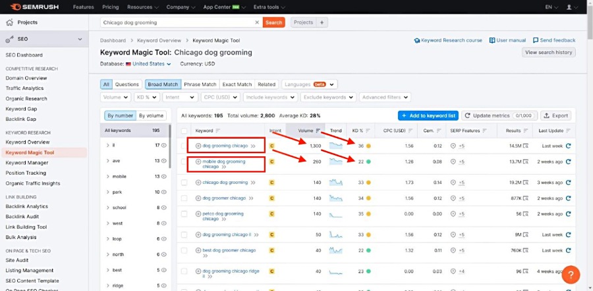Open the Keyword Research course link
Screen dimensions: 593x291
tap(448, 40)
